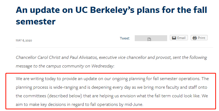Viewport: 219px width, 111px height.
Task: Share the article via the Tweet link
Action: click(124, 38)
